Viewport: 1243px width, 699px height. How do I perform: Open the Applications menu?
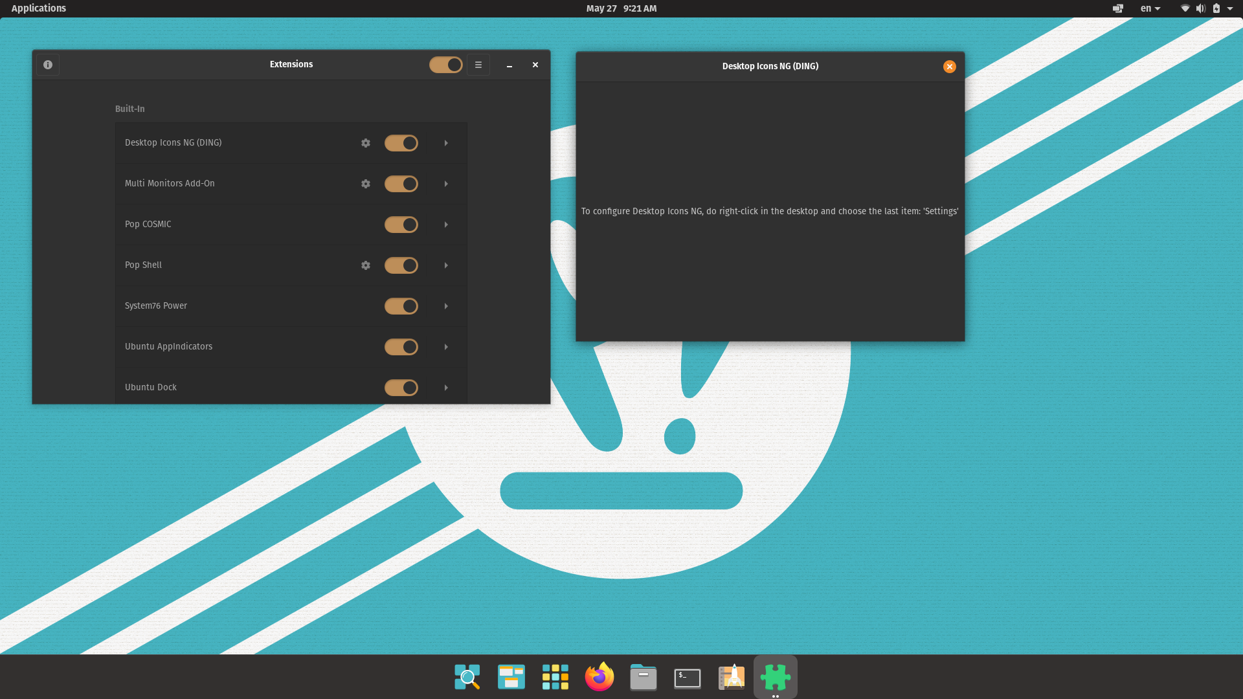(38, 8)
